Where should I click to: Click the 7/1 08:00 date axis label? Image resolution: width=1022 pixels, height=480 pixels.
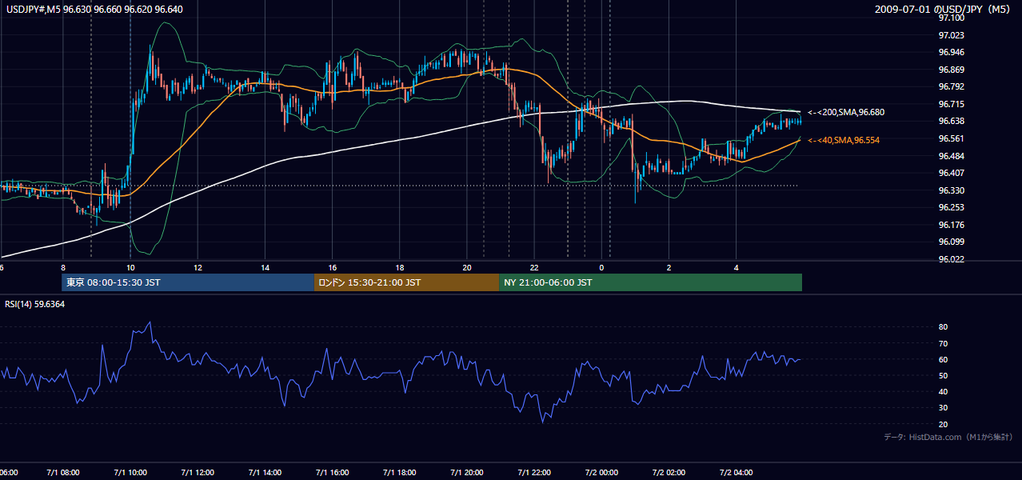(62, 472)
